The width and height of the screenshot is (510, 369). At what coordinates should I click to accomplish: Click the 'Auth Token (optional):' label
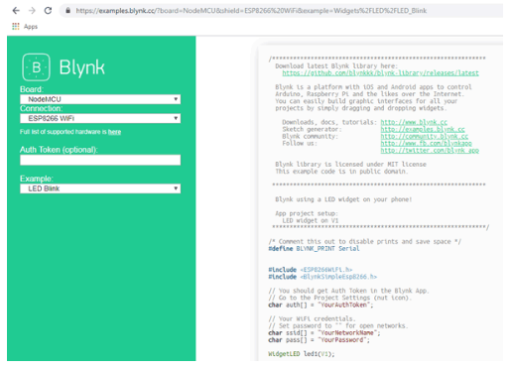coord(59,150)
